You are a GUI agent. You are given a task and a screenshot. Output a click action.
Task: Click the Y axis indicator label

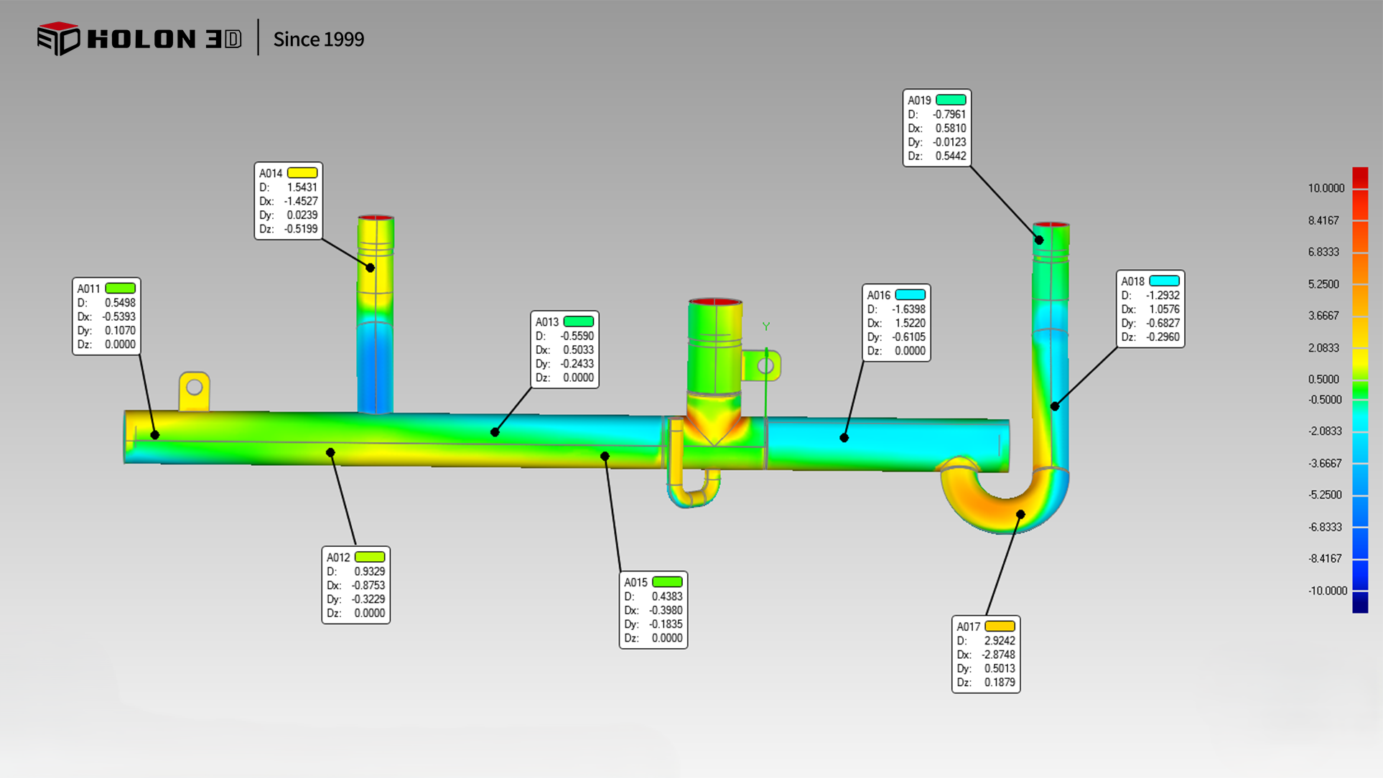point(766,327)
